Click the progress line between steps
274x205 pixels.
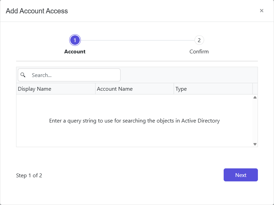pyautogui.click(x=137, y=40)
